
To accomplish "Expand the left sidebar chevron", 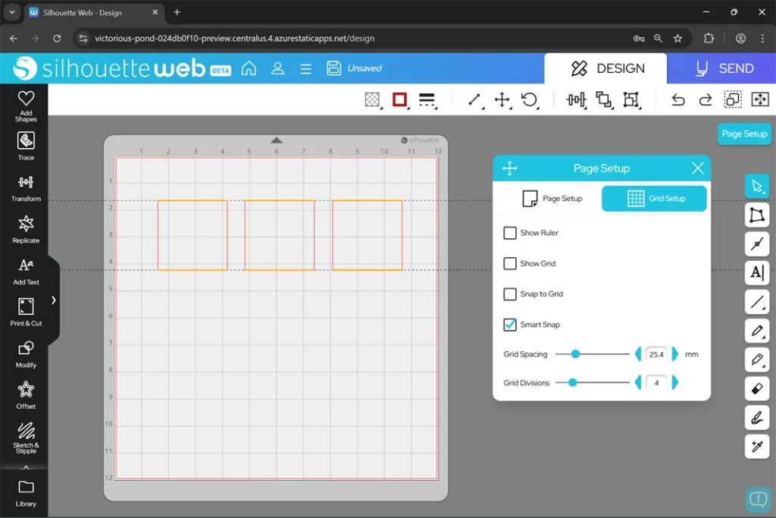I will click(x=53, y=300).
